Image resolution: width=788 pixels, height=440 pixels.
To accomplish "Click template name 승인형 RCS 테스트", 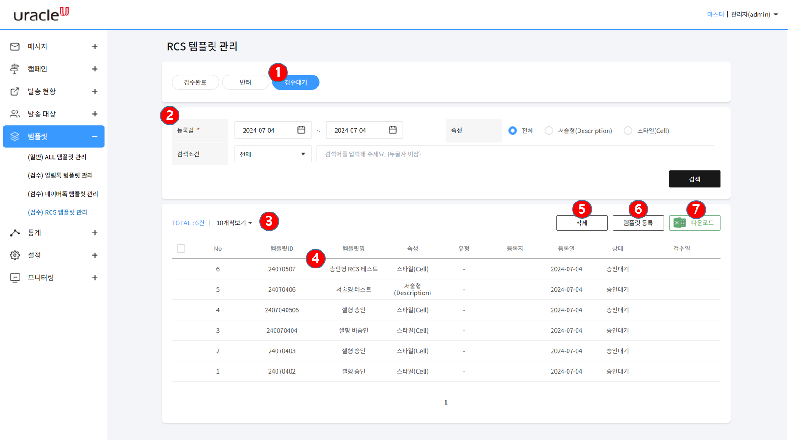I will tap(353, 269).
